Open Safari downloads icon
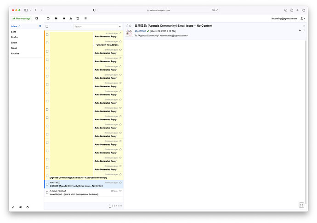Screen dimensions: 317x223 coord(286,10)
